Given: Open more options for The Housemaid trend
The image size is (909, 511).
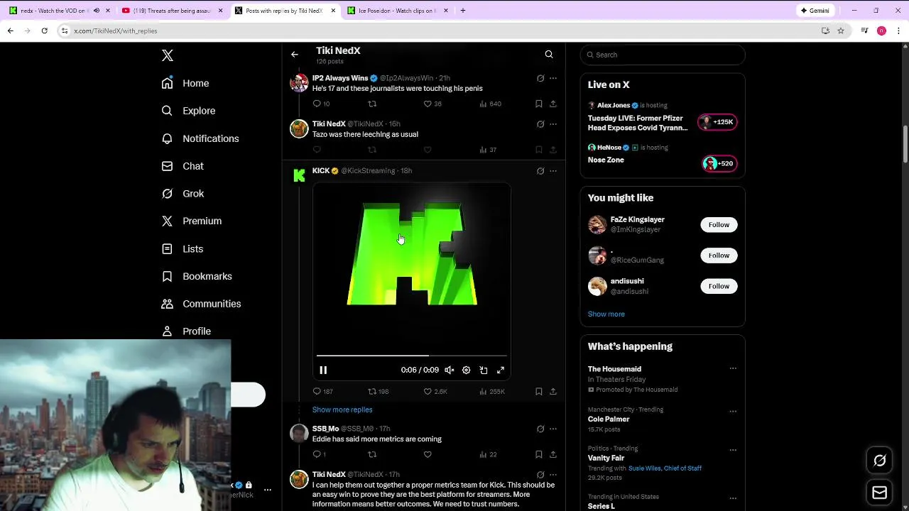Looking at the screenshot, I should tap(733, 368).
